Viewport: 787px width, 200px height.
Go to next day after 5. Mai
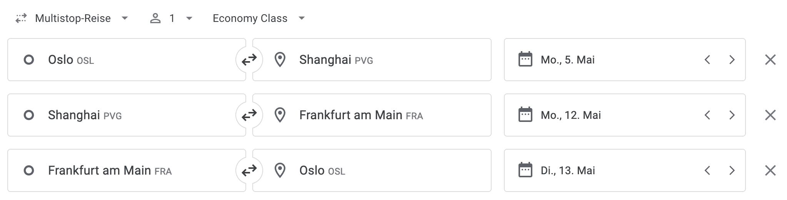point(732,60)
